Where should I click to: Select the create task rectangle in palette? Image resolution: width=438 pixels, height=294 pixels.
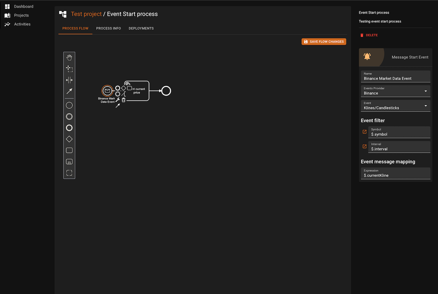(69, 150)
